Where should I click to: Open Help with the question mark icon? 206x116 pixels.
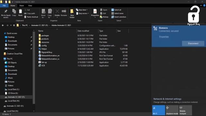point(204,5)
